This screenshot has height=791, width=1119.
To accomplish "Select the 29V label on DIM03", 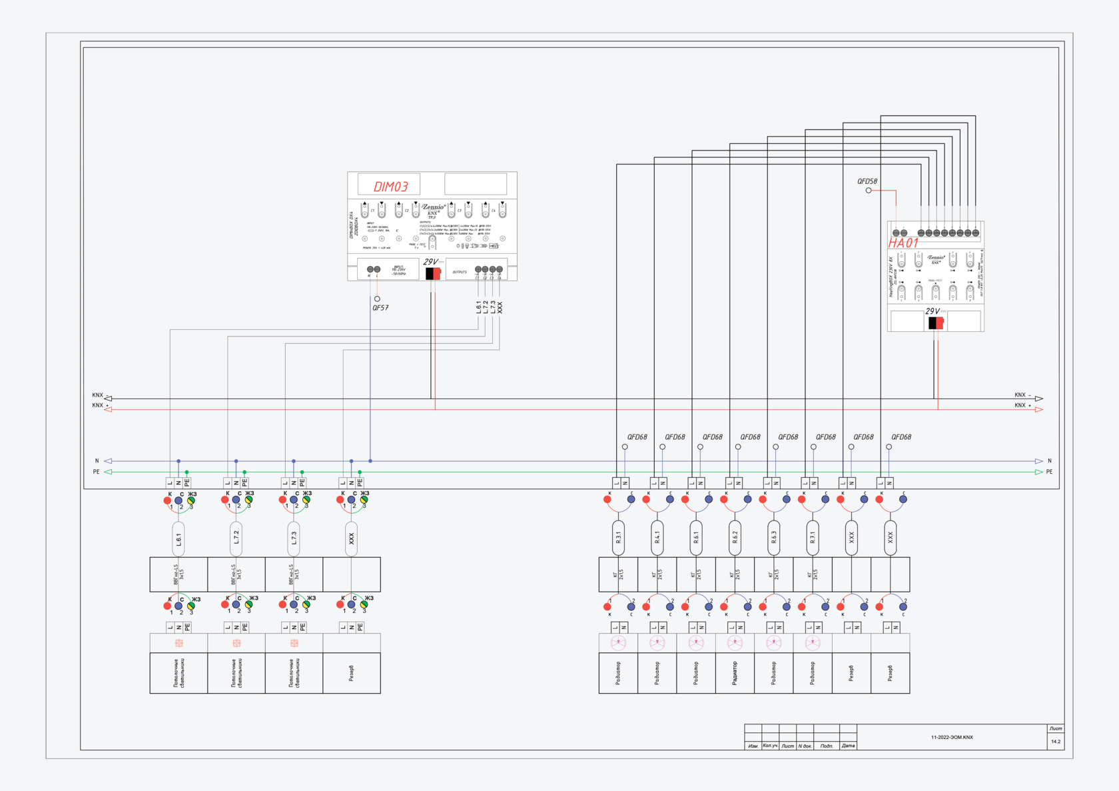I will pyautogui.click(x=431, y=262).
